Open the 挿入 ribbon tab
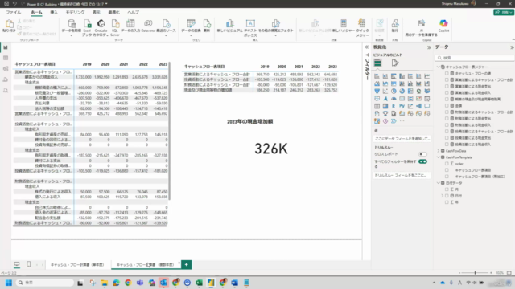Screen dimensions: 515x289 click(x=54, y=12)
